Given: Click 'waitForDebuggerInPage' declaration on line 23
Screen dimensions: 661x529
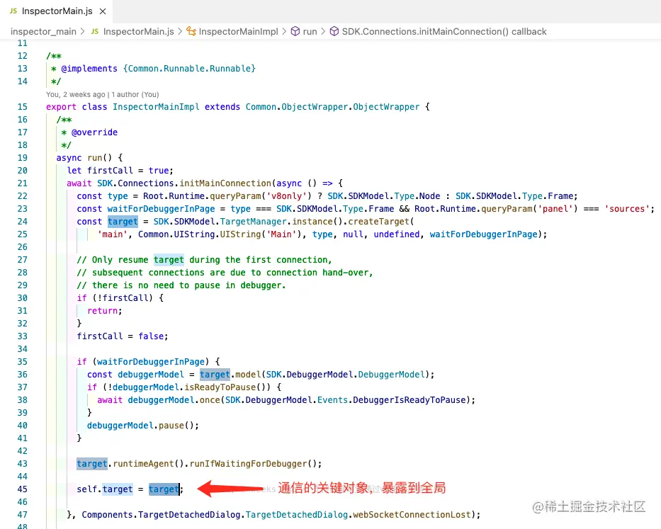Looking at the screenshot, I should point(161,209).
